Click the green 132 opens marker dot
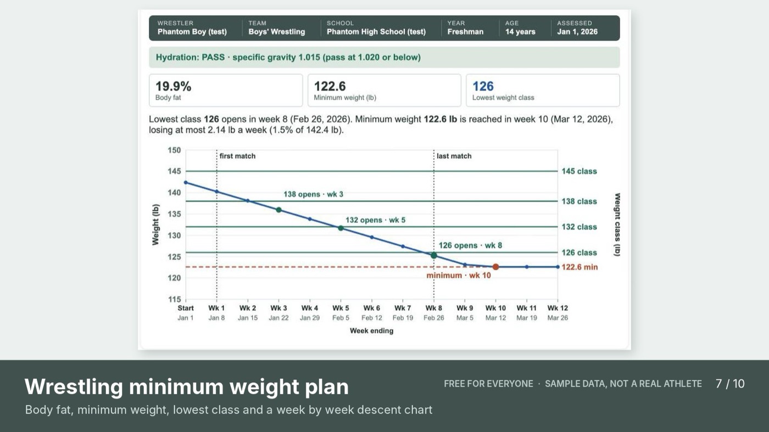769x432 pixels. coord(341,228)
